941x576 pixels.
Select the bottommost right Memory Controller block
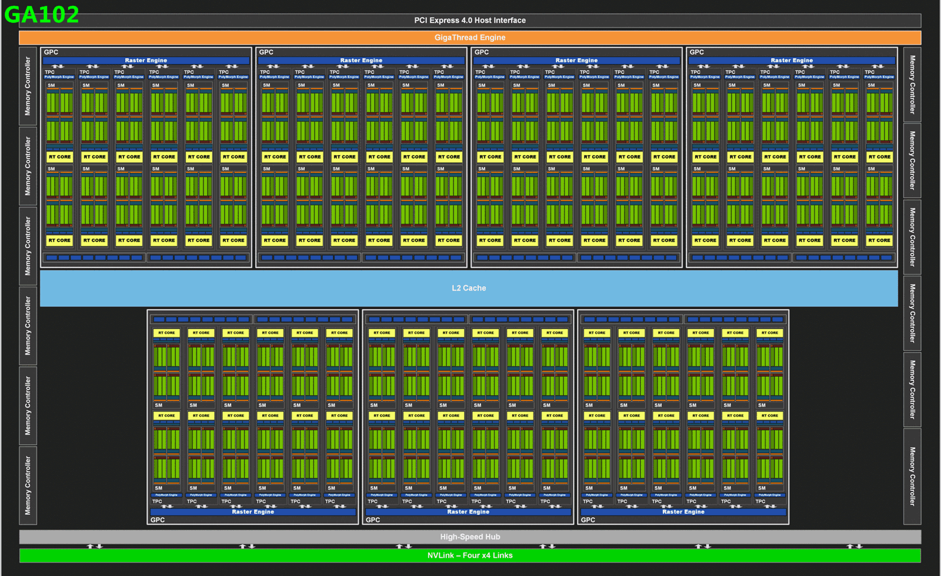pos(912,476)
